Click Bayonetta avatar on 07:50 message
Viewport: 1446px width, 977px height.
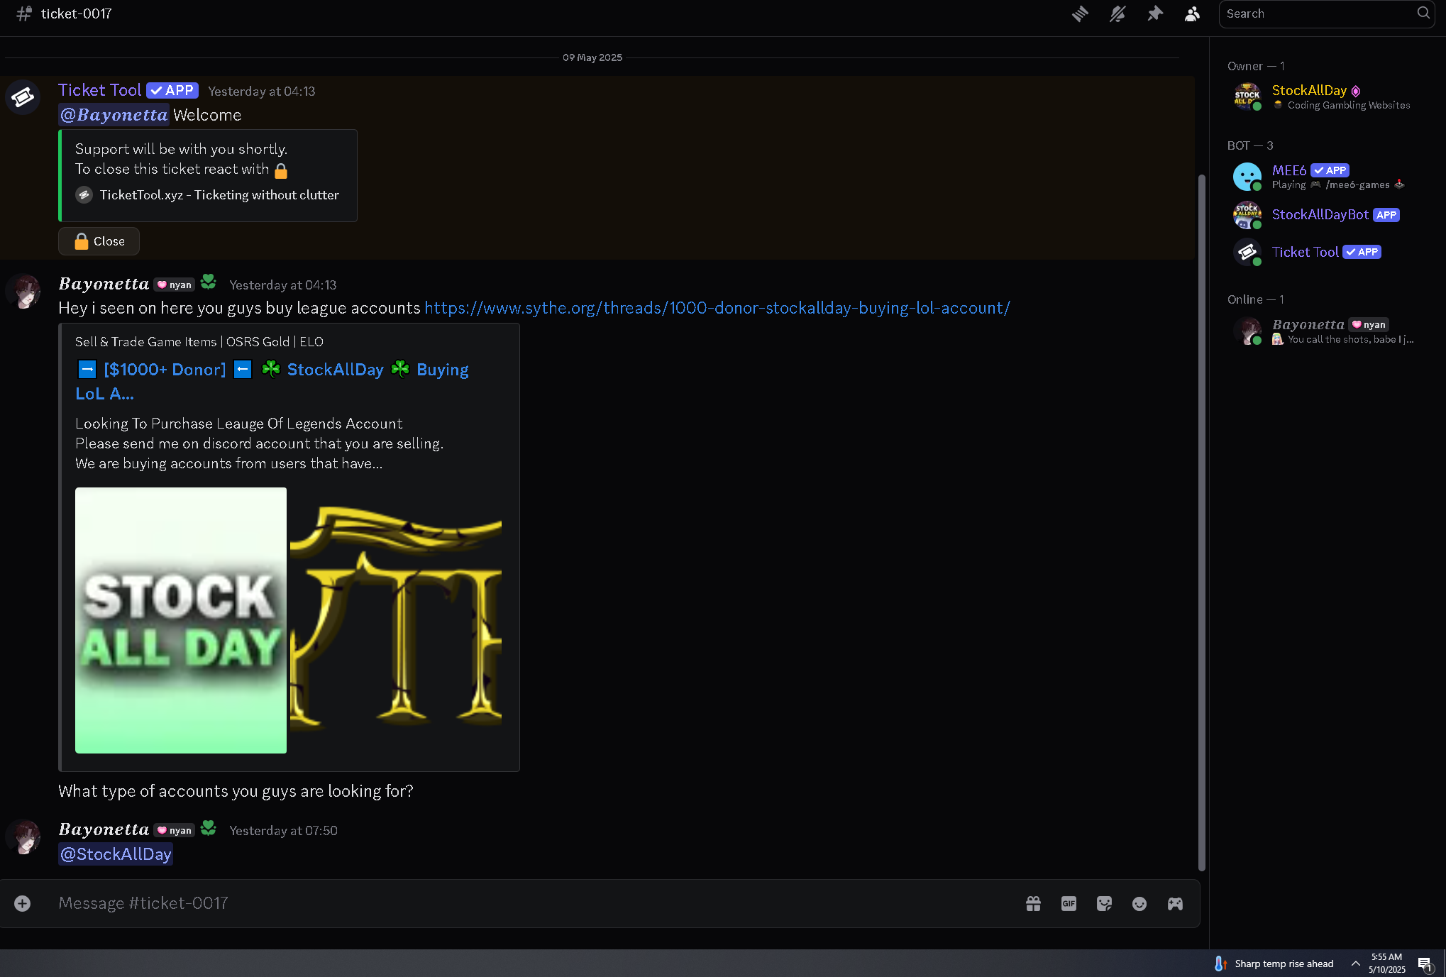pos(24,837)
